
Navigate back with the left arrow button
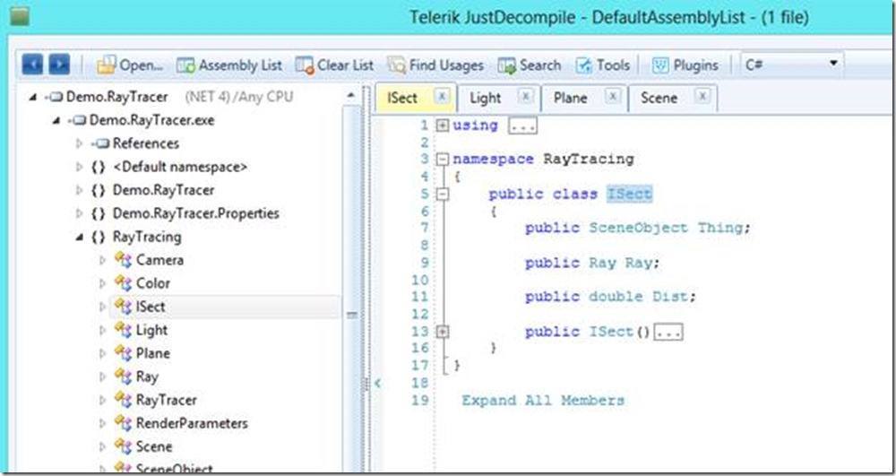point(32,65)
